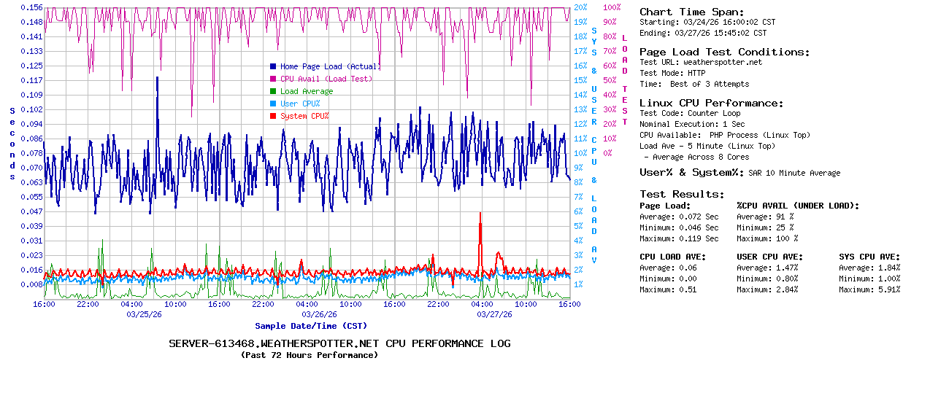
Task: Select the Home Page Load (Actual) legend label
Action: [x=330, y=66]
